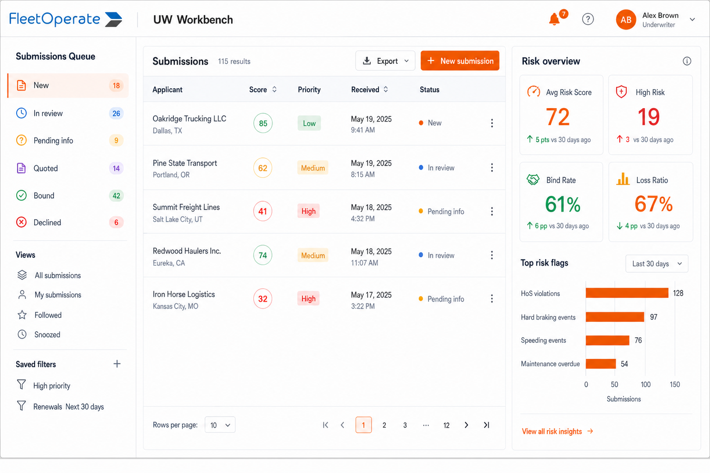Click the Bind Rate handshake icon
The width and height of the screenshot is (710, 473).
[x=533, y=180]
